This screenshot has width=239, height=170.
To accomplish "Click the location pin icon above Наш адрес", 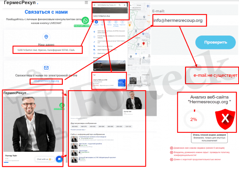I will click(x=46, y=37).
